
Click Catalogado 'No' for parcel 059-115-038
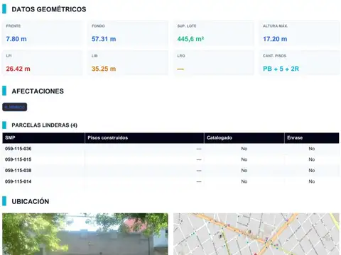click(244, 171)
